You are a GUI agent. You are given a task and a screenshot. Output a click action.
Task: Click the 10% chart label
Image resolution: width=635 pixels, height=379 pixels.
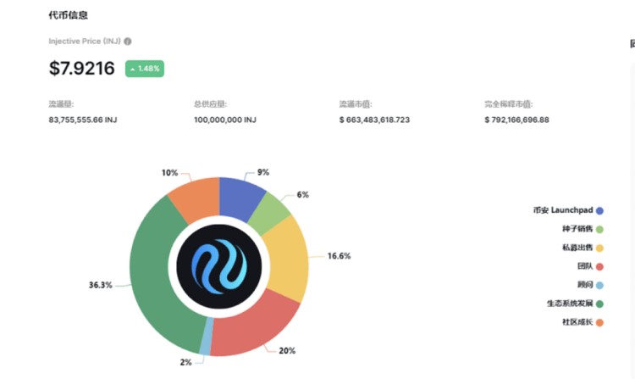point(169,173)
